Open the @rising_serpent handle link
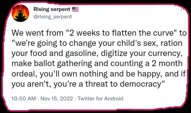The height and width of the screenshot is (113, 191). pyautogui.click(x=53, y=17)
